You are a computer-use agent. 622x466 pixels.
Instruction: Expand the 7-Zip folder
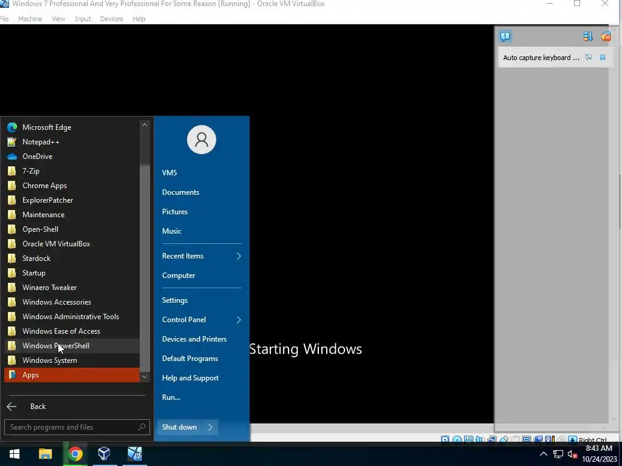(x=72, y=171)
